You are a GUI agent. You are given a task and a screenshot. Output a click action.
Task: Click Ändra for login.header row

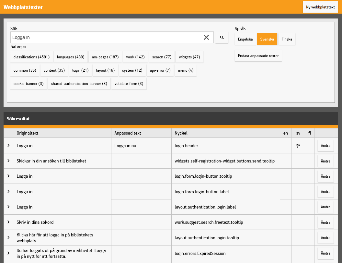[325, 146]
